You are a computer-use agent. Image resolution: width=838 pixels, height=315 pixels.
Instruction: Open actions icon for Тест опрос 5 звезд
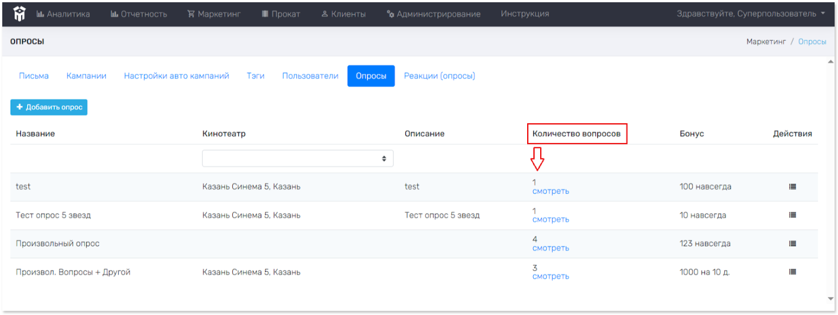coord(792,215)
